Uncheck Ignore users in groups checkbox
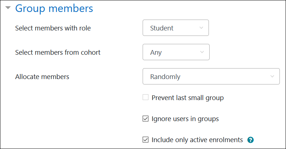The width and height of the screenshot is (286, 149). pos(146,119)
